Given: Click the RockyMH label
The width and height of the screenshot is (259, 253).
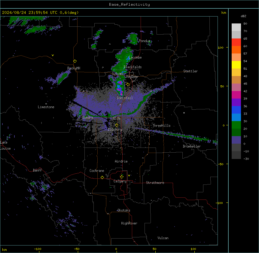Looking at the screenshot, I should point(74,68).
